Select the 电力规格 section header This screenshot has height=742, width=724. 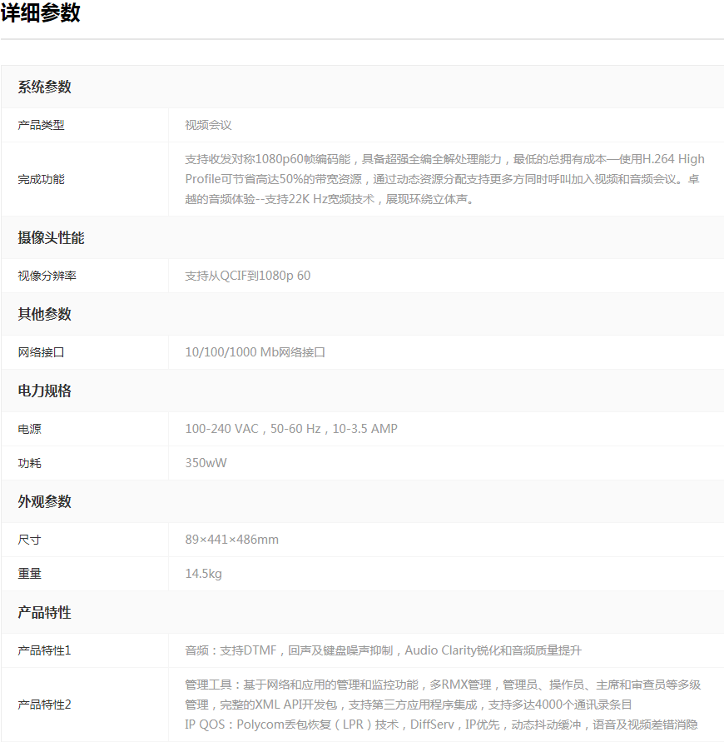click(x=45, y=391)
